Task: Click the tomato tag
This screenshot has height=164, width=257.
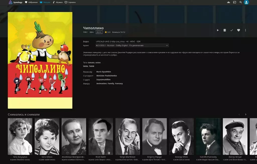Action: click(91, 63)
